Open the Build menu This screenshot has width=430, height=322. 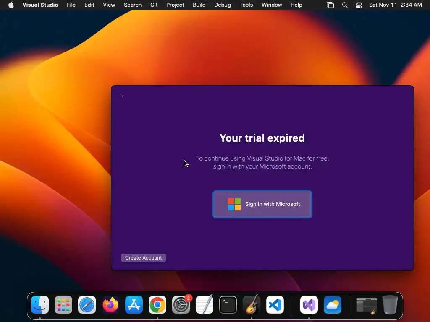click(x=199, y=5)
